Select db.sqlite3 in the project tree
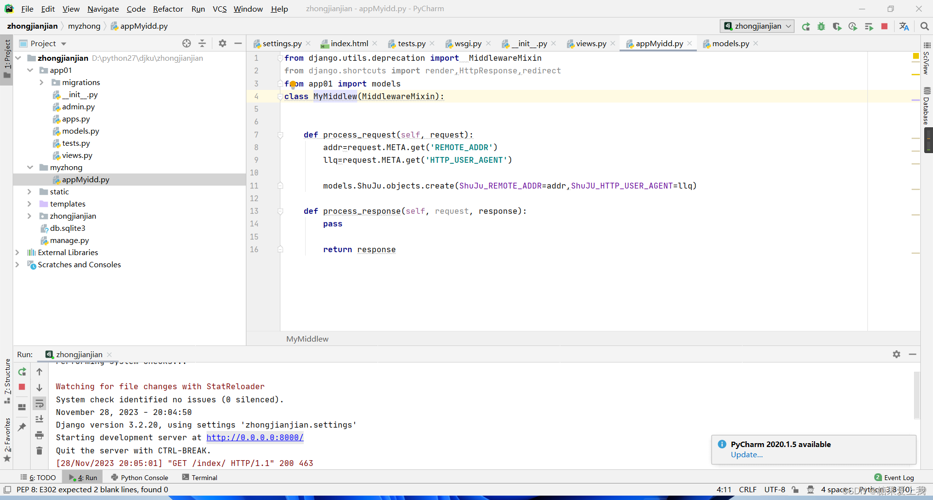Screen dimensions: 933x500 (x=68, y=228)
